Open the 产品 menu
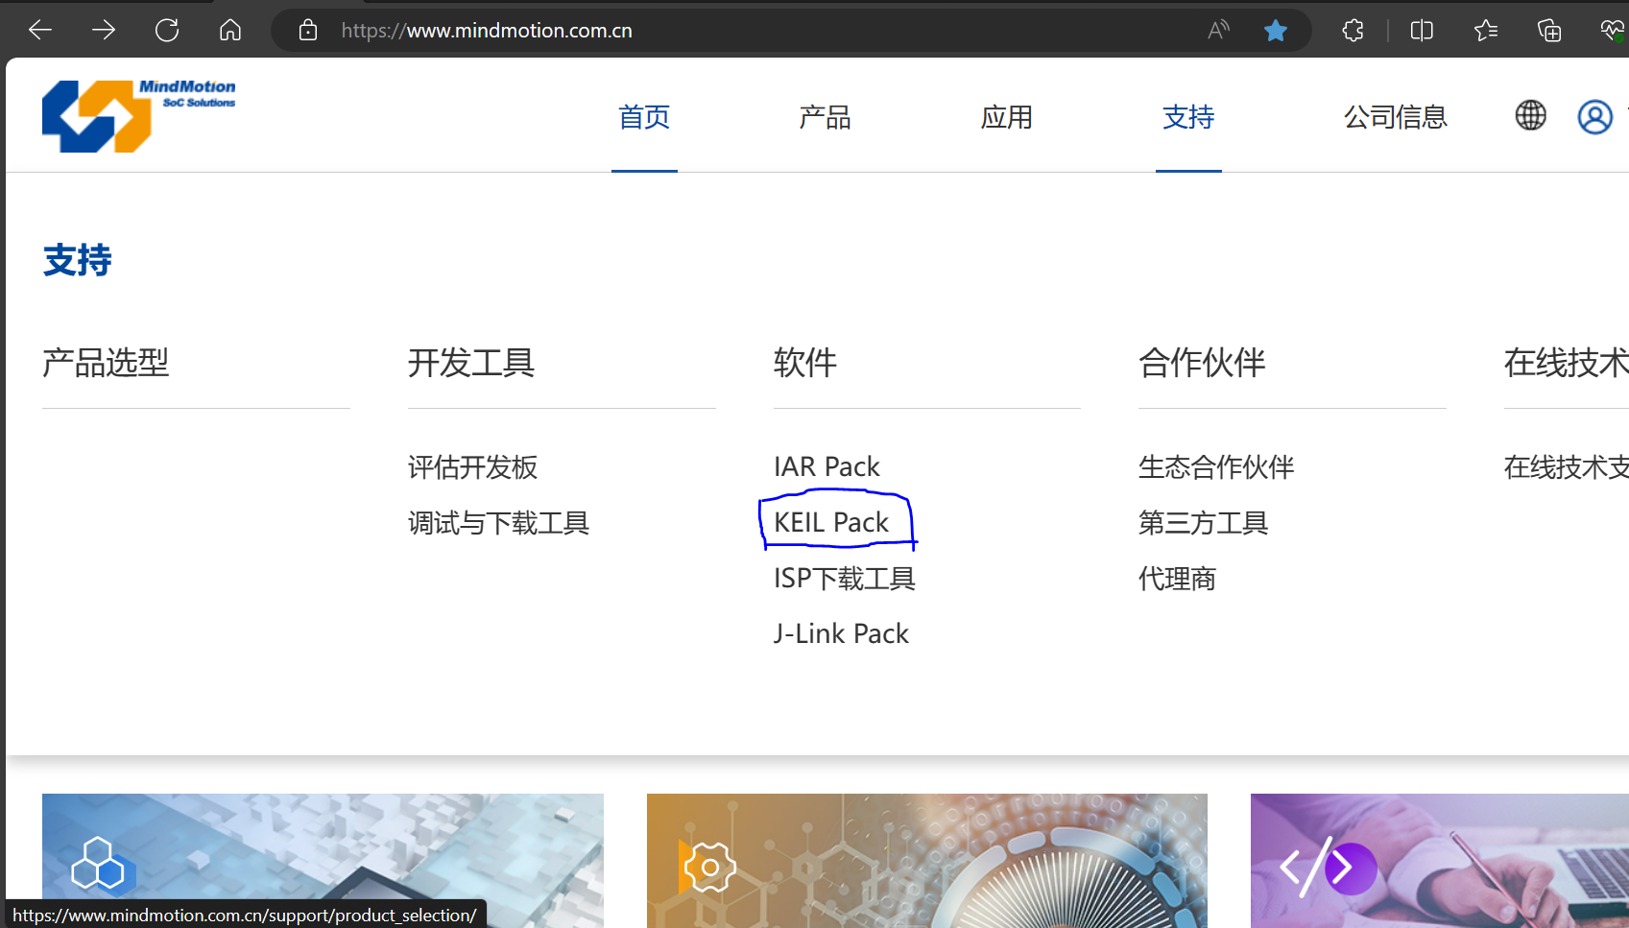The image size is (1629, 928). 826,116
